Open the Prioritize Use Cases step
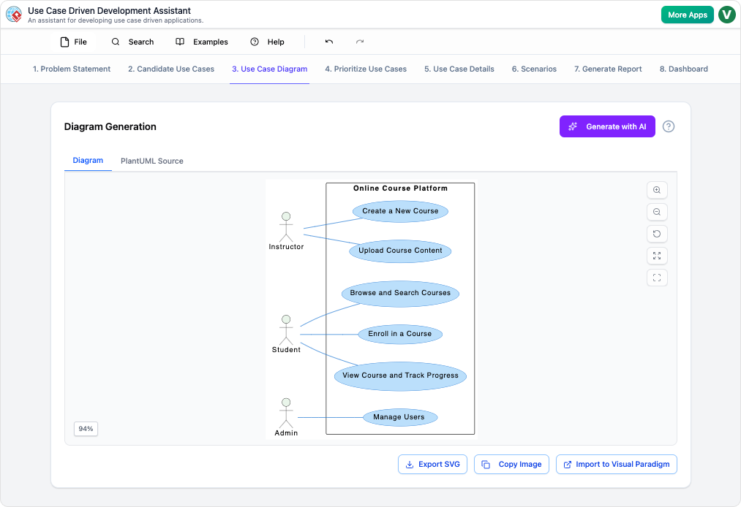Screen dimensions: 741x507 coord(366,69)
